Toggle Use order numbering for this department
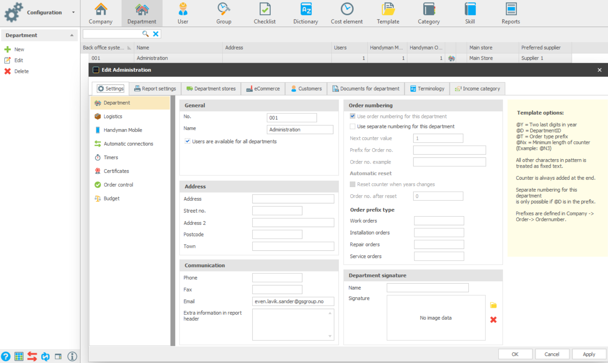 coord(352,116)
